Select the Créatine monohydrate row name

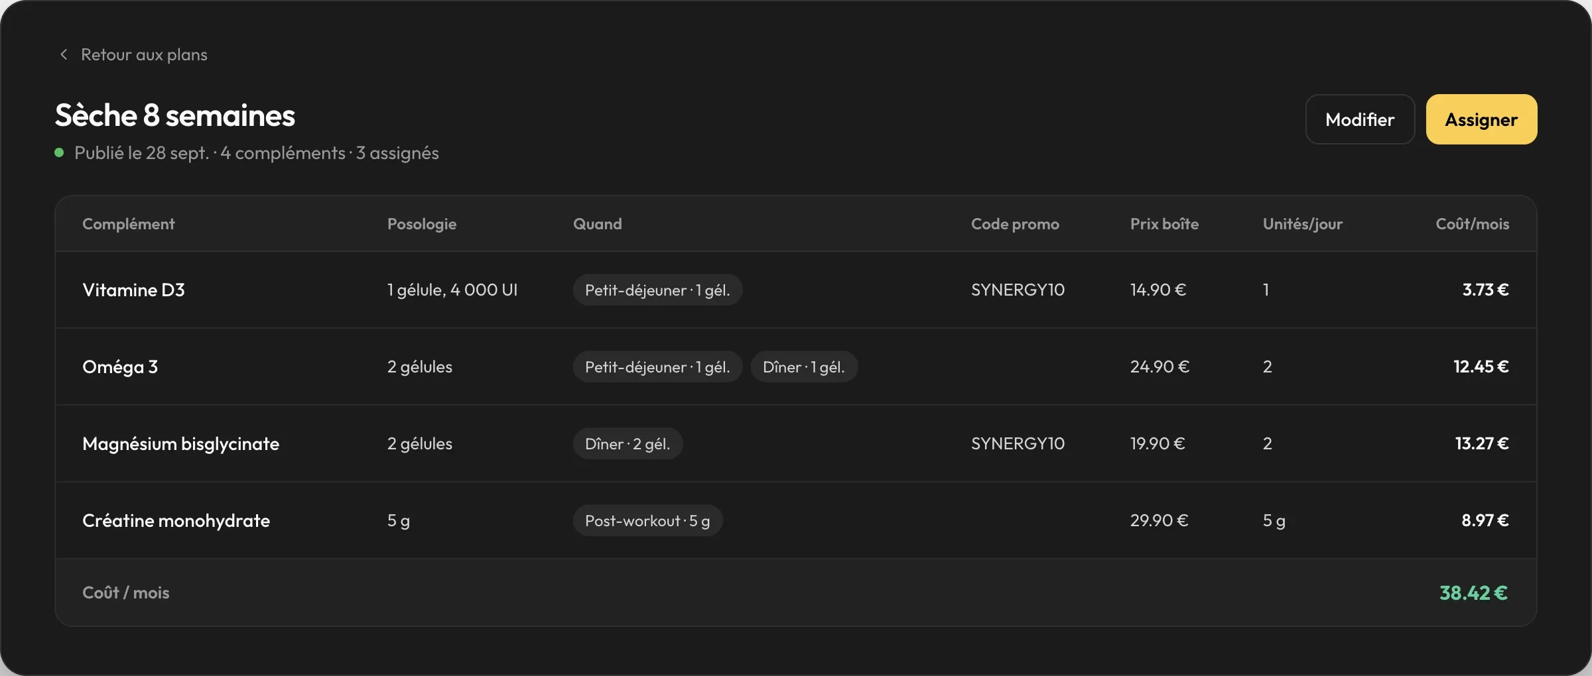(176, 520)
